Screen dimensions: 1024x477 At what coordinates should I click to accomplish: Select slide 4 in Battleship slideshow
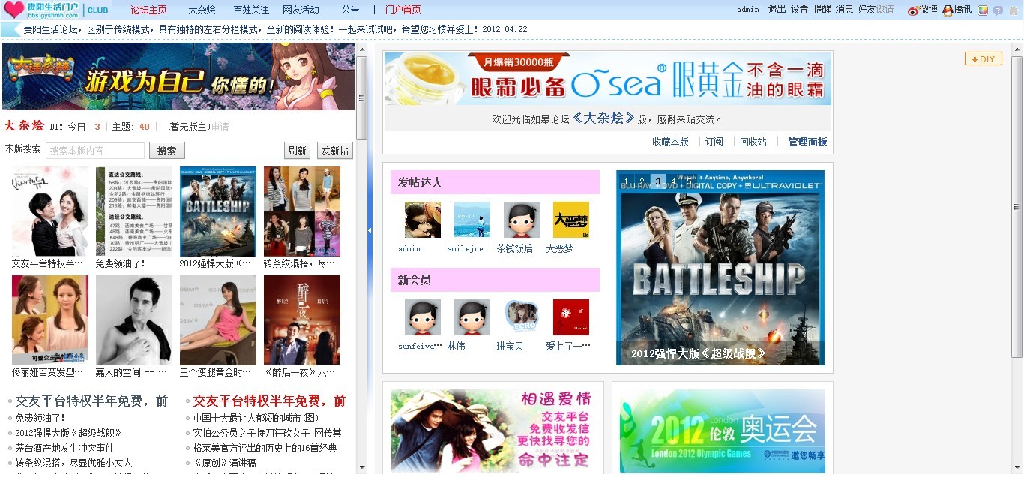tap(673, 181)
